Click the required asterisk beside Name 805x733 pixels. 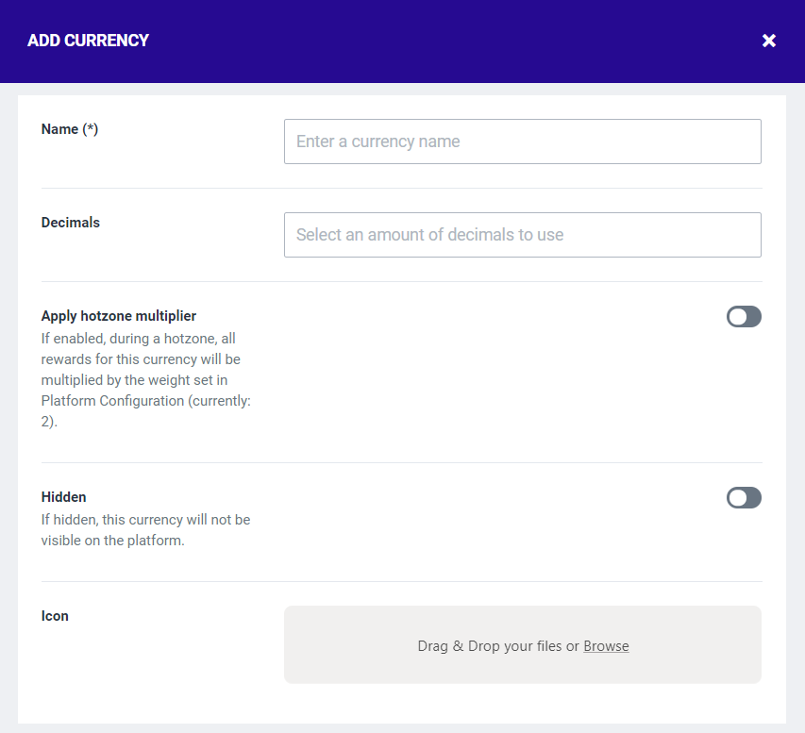(x=91, y=129)
